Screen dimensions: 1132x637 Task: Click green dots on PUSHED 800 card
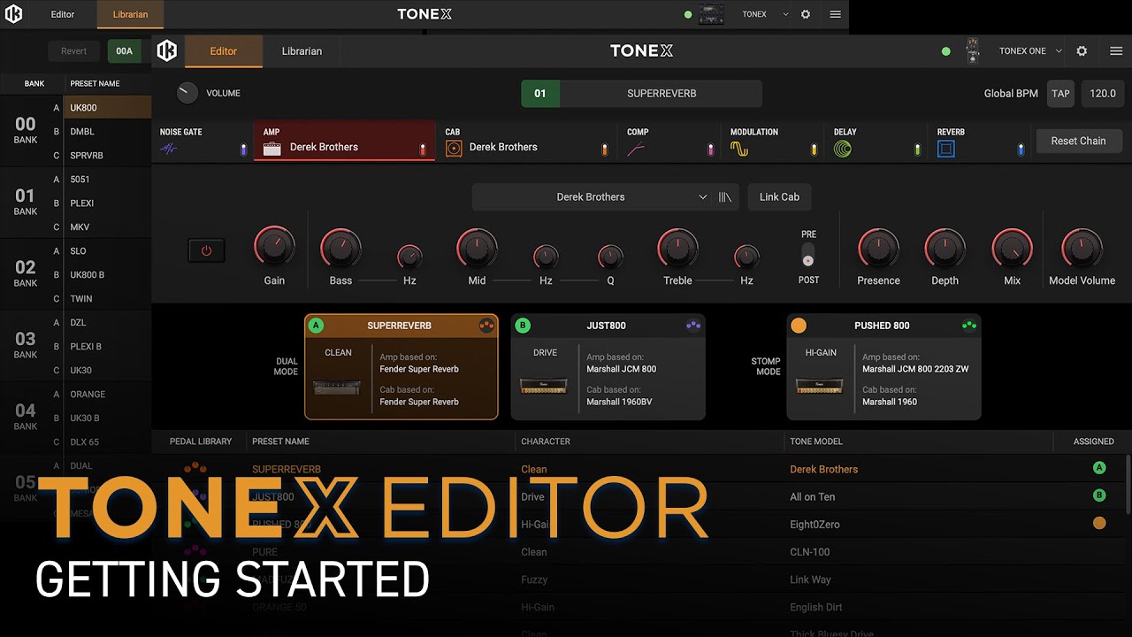(969, 326)
